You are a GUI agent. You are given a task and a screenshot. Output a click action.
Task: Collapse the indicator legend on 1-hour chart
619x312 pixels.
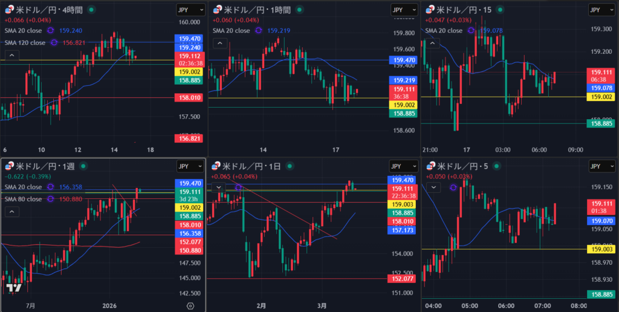(219, 44)
